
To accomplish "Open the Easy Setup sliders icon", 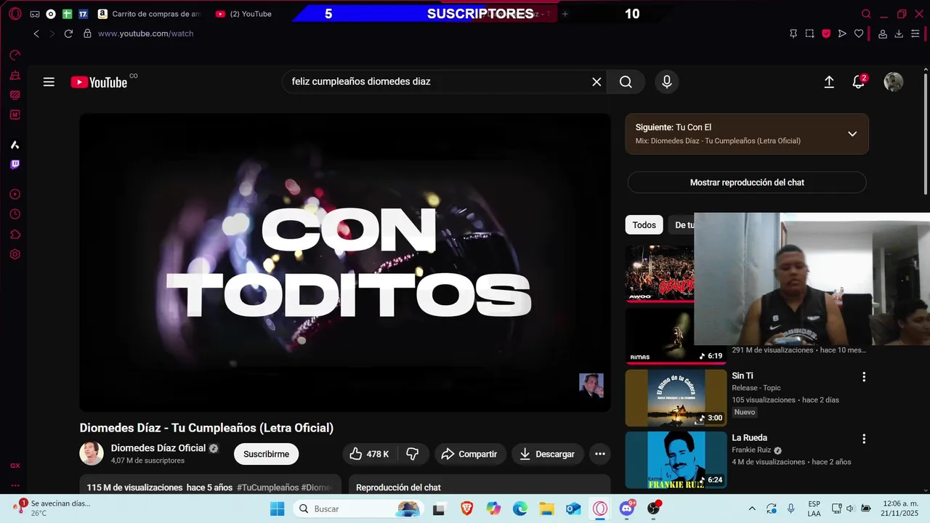I will pyautogui.click(x=915, y=33).
